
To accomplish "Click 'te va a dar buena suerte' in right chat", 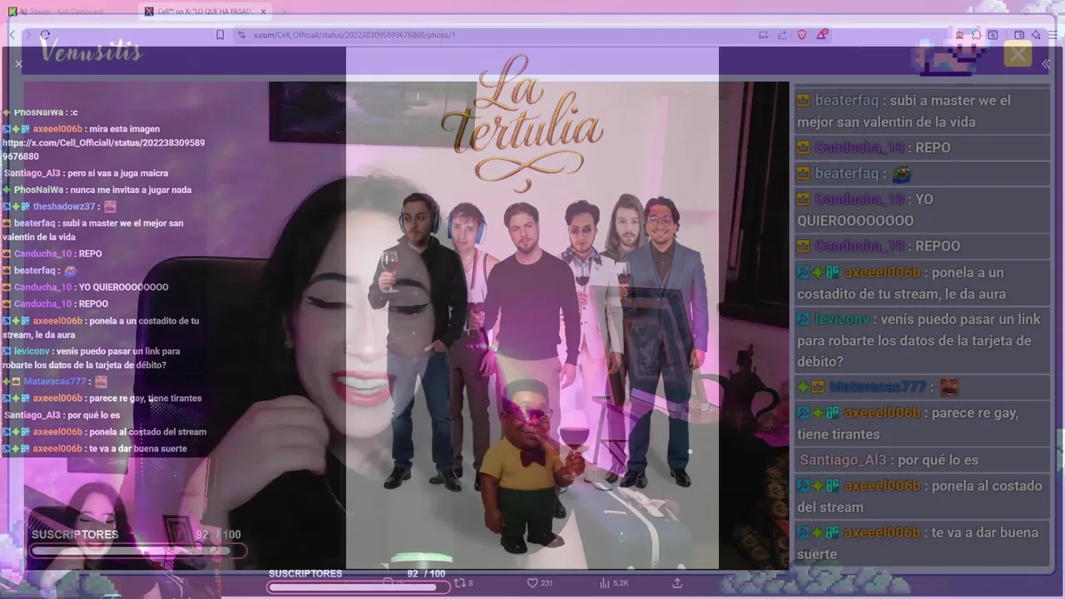I will [x=918, y=543].
